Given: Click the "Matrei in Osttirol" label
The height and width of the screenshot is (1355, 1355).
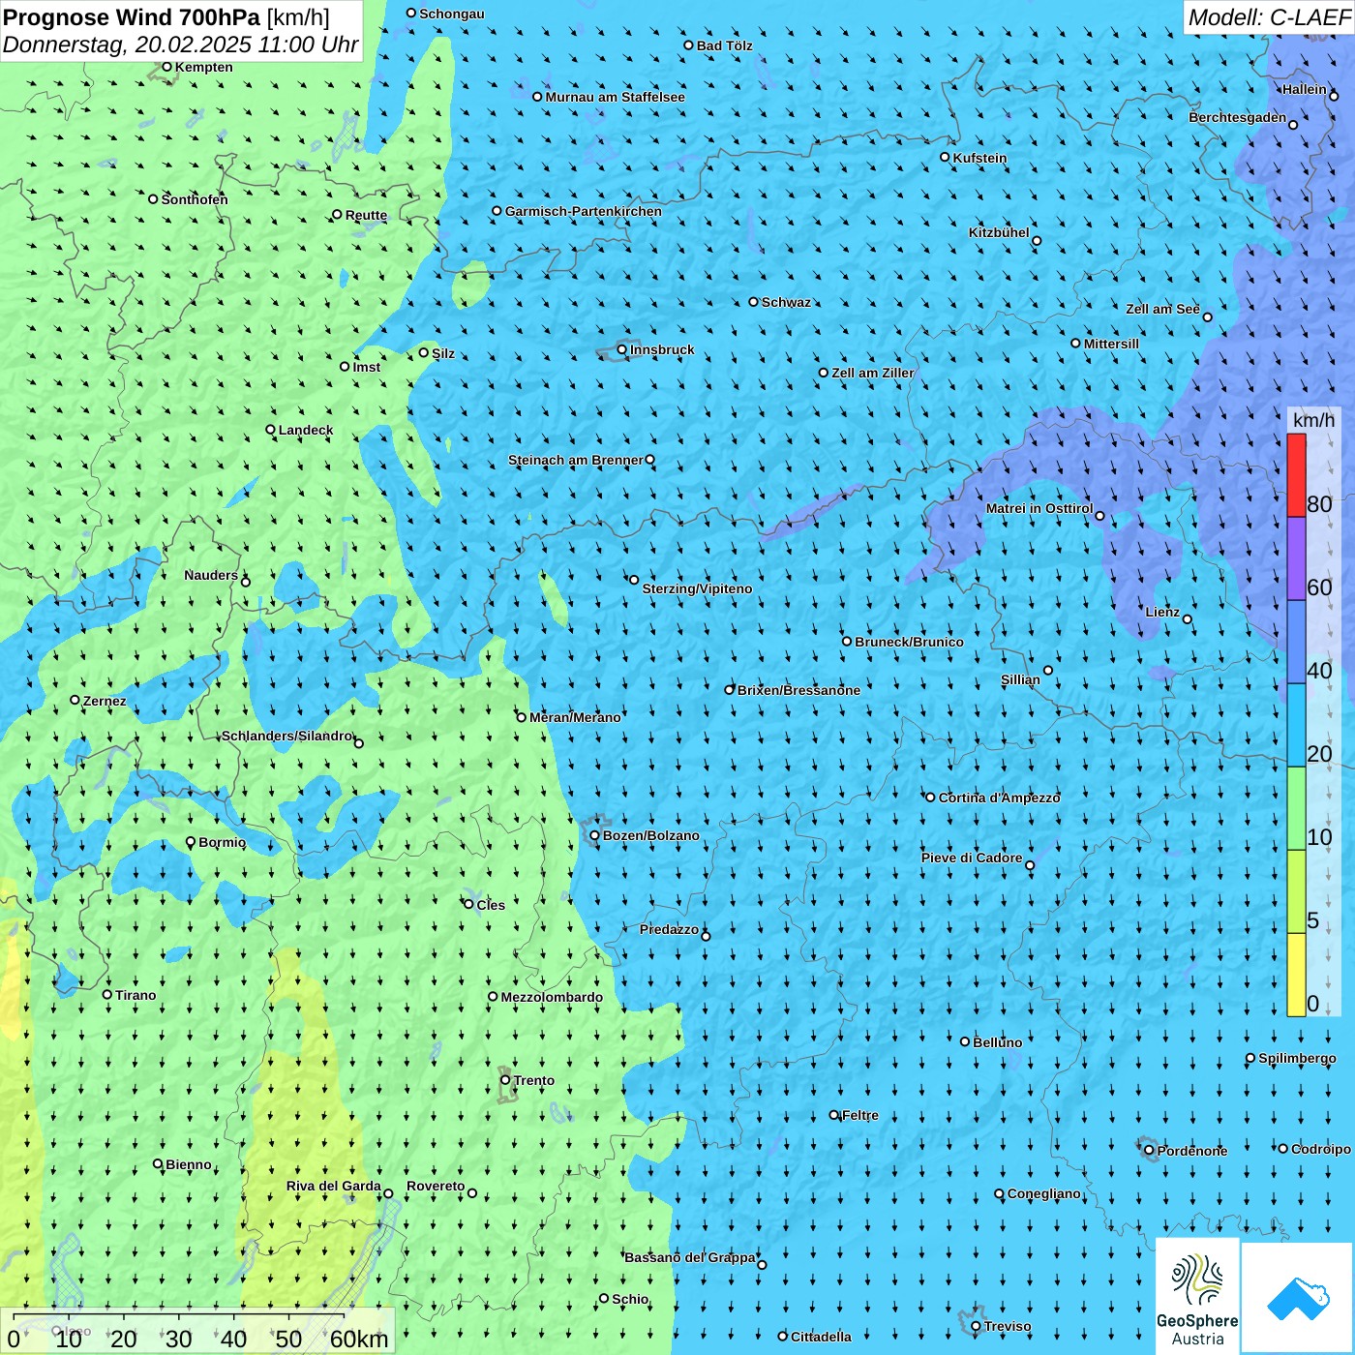Looking at the screenshot, I should [1039, 508].
